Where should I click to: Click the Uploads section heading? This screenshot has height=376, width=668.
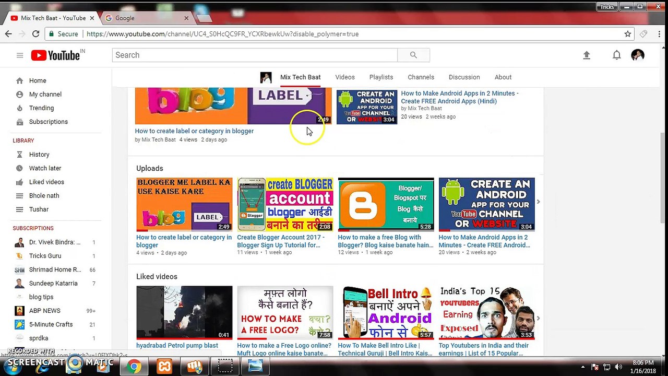[150, 168]
